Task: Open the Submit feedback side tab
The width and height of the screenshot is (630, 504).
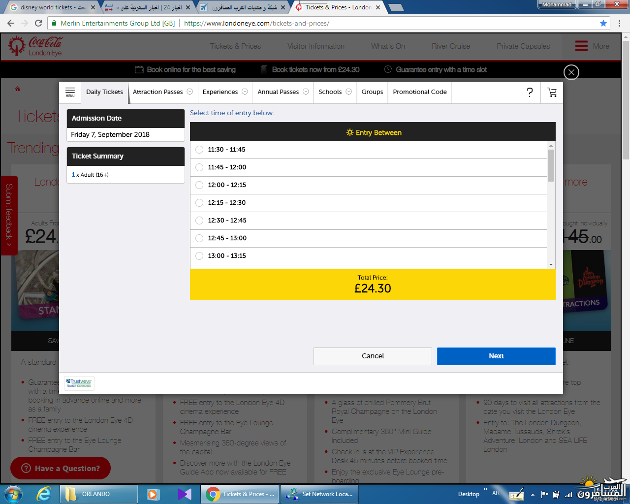Action: click(9, 216)
